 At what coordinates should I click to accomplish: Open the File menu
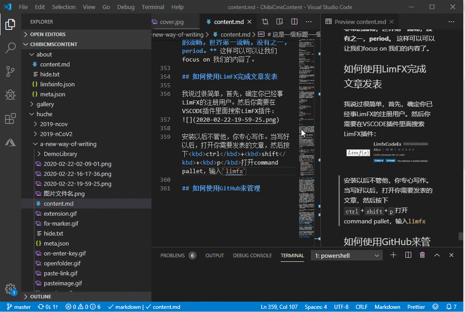[x=23, y=7]
